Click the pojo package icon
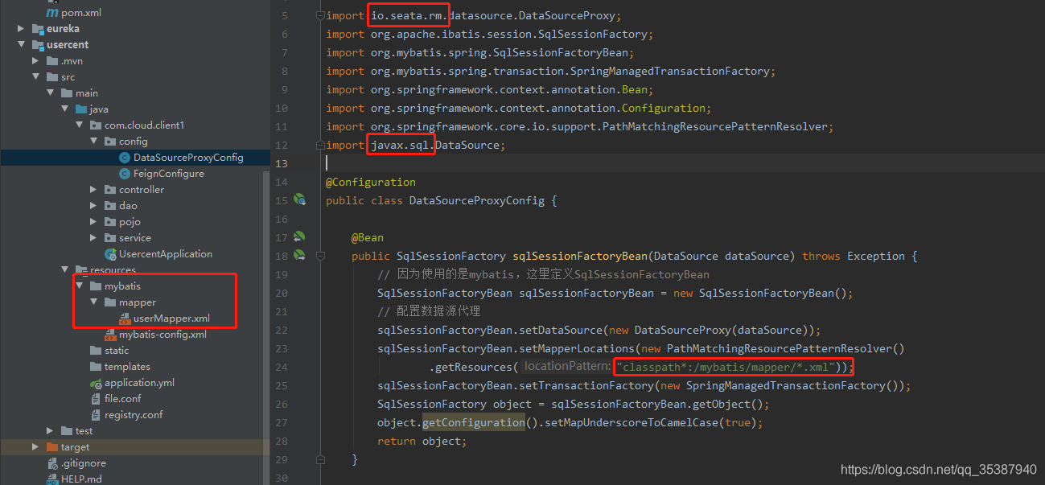 pos(110,222)
